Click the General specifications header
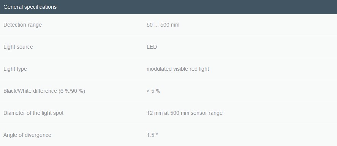The height and width of the screenshot is (146, 337). pyautogui.click(x=30, y=7)
